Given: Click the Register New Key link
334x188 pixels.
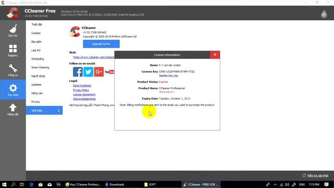Looking at the screenshot, I should pyautogui.click(x=169, y=75).
